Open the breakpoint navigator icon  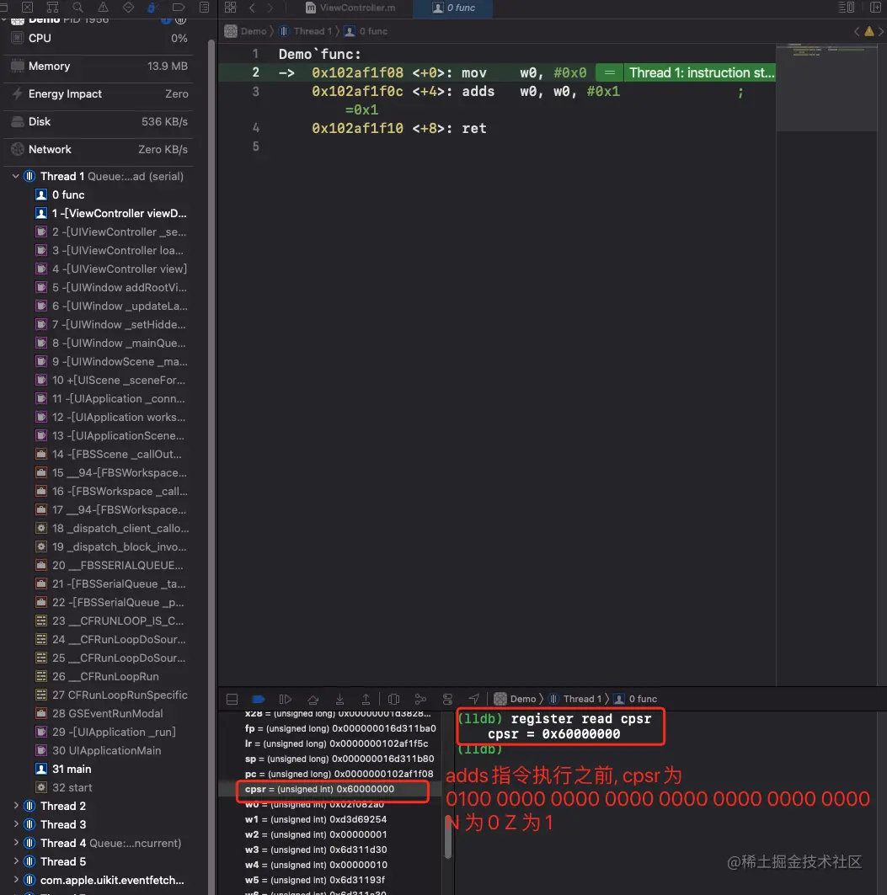point(179,8)
